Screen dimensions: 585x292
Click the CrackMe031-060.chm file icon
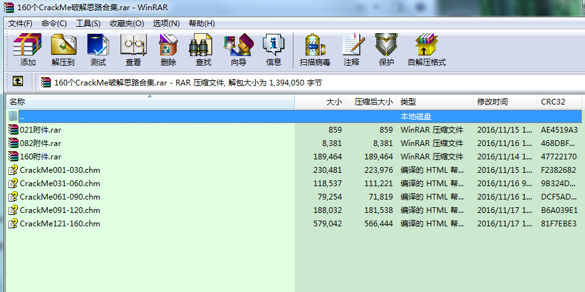(13, 184)
